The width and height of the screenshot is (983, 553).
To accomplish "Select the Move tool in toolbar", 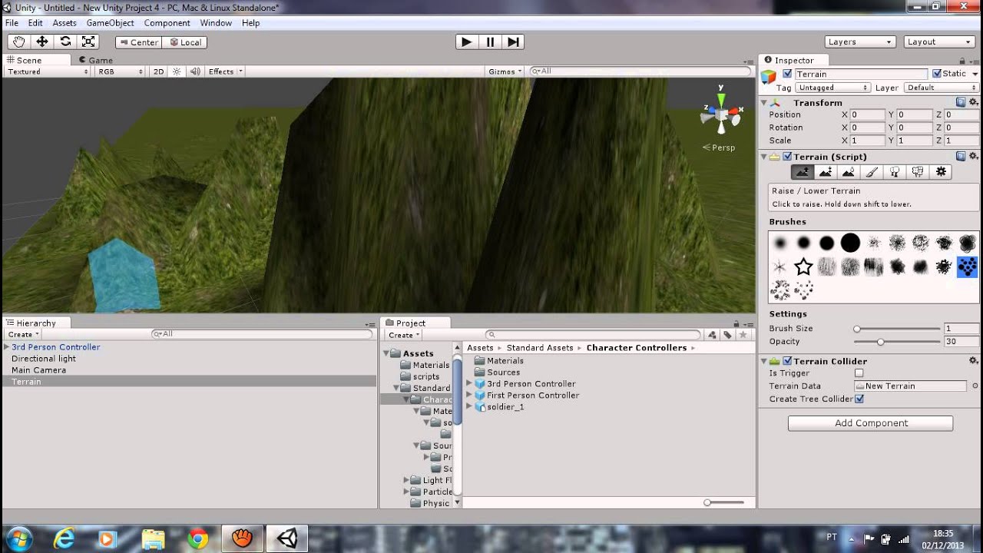I will (42, 42).
